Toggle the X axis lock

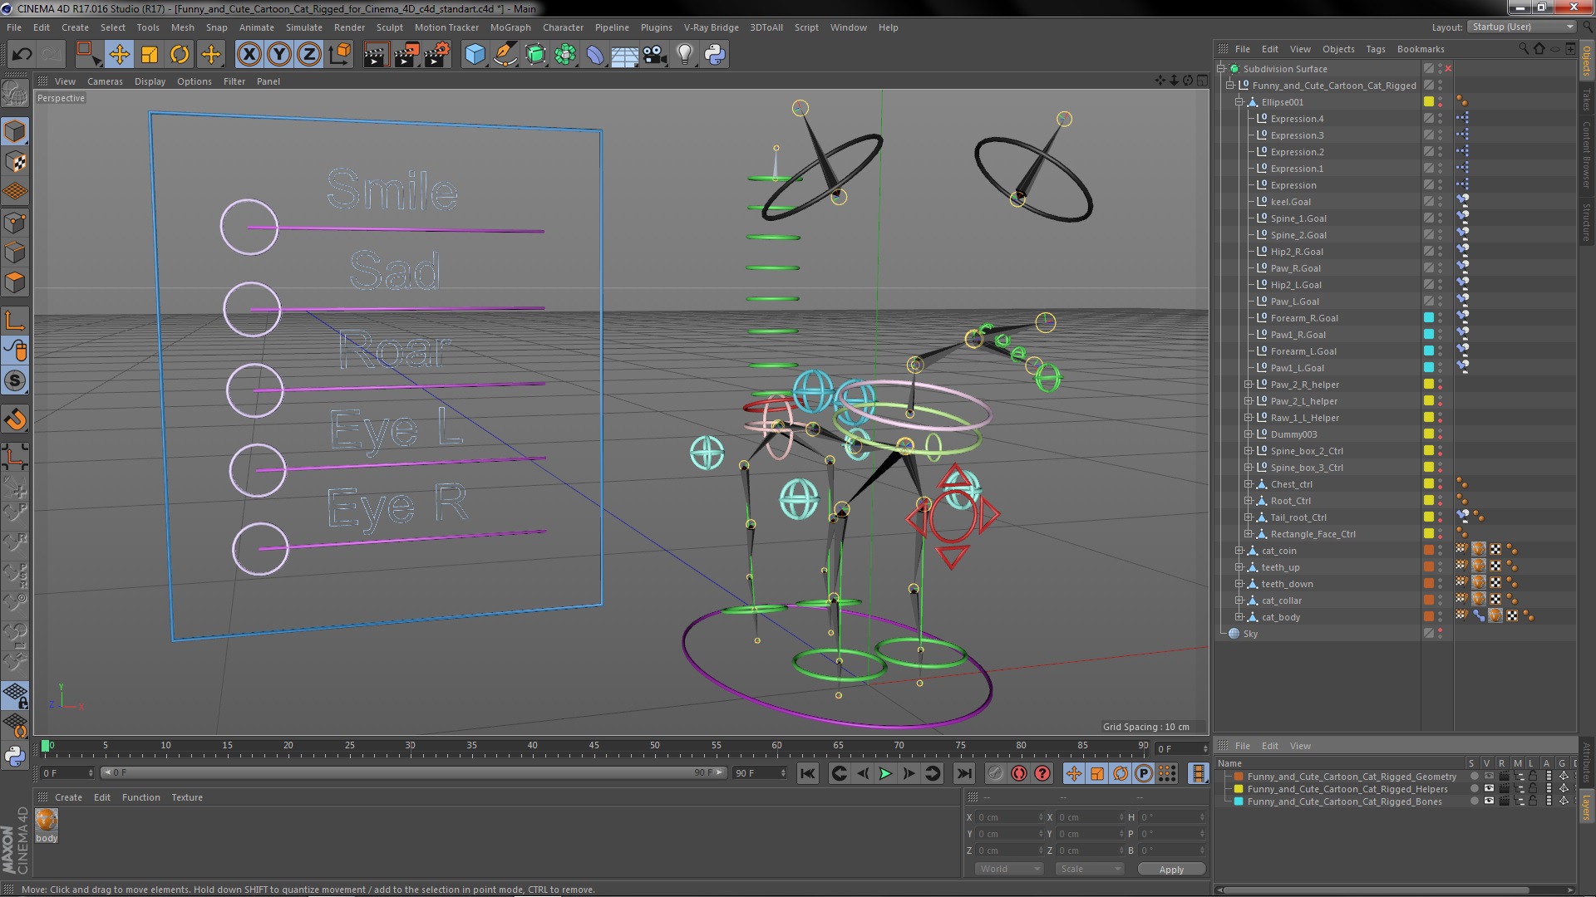pyautogui.click(x=249, y=55)
